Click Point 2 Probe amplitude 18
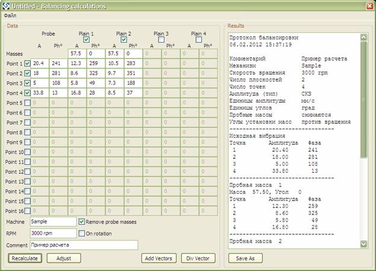The image size is (376, 271). (40, 73)
